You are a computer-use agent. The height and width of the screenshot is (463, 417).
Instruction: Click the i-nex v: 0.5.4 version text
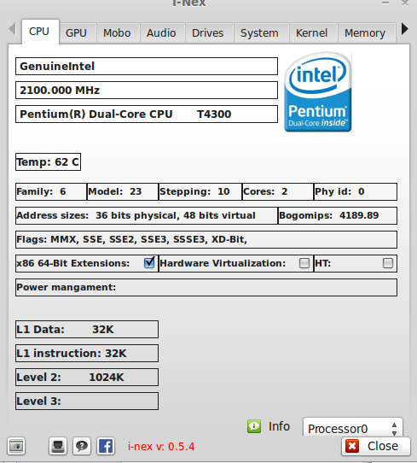tap(161, 446)
